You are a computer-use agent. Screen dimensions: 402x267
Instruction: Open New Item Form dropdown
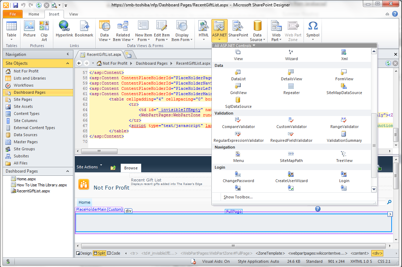(x=143, y=31)
